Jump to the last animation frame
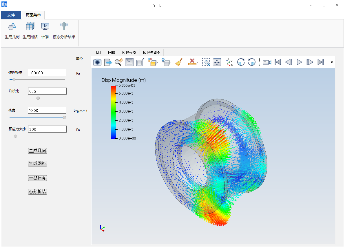Viewport: 345px width, 248px height. [x=321, y=62]
